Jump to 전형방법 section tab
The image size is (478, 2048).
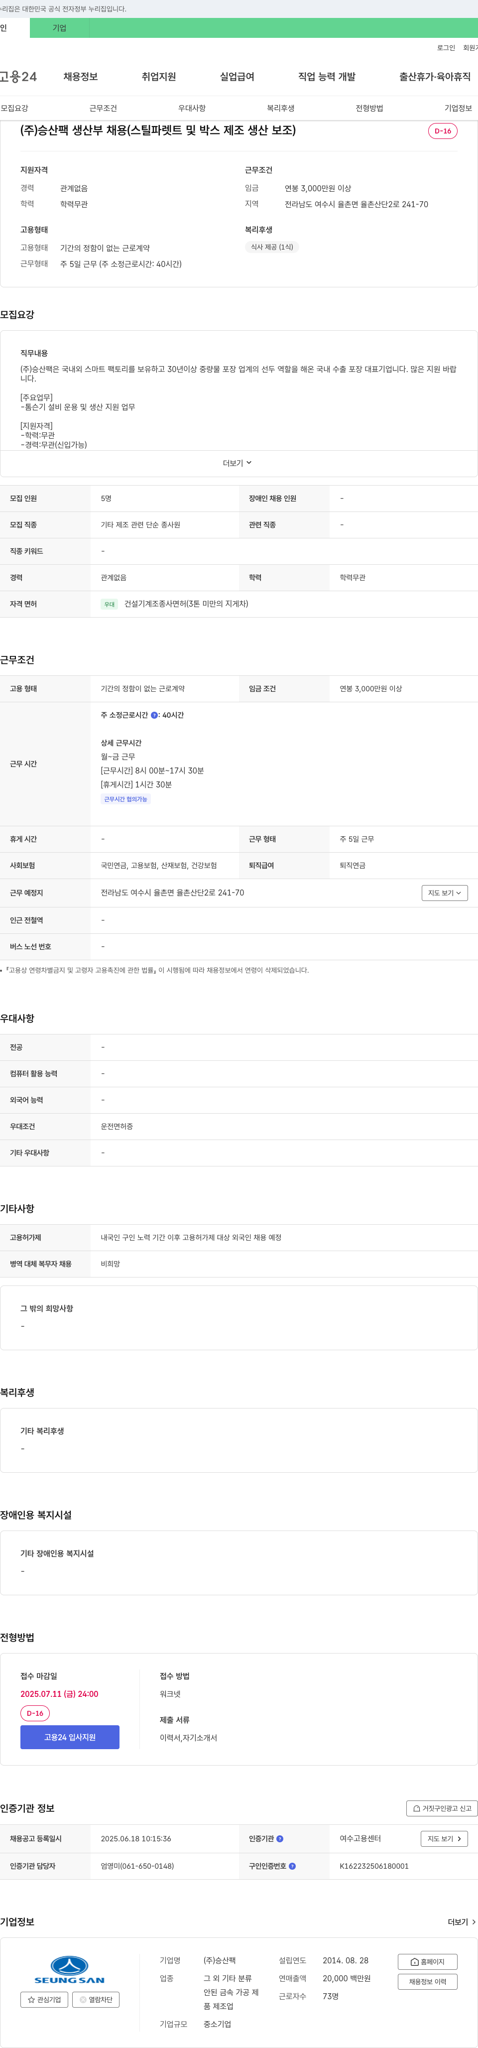[369, 108]
